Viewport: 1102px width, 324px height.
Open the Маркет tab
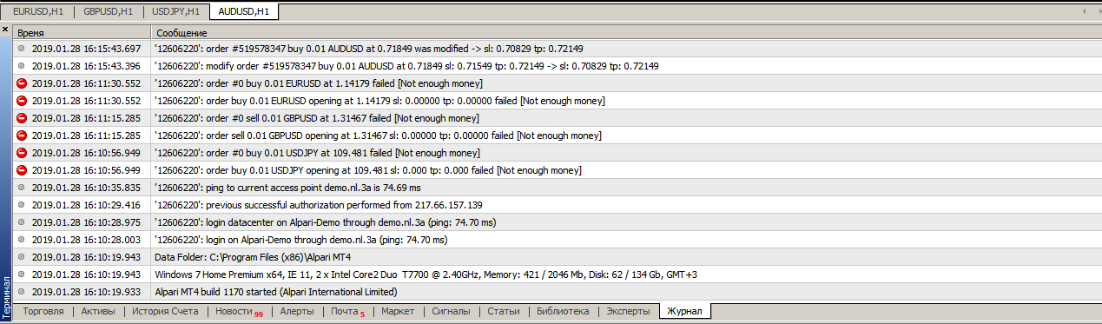(398, 311)
